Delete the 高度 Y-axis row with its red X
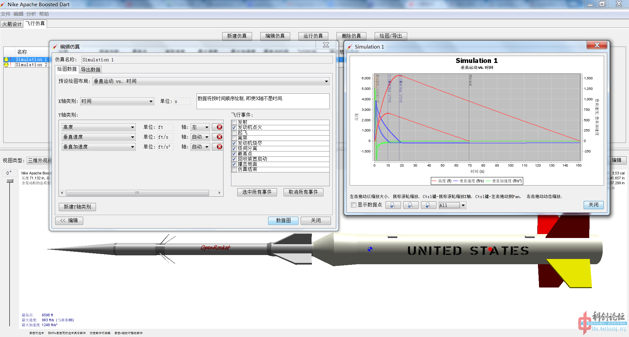Image resolution: width=629 pixels, height=337 pixels. 219,127
